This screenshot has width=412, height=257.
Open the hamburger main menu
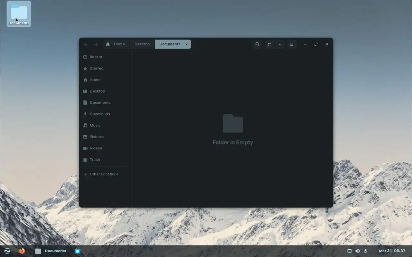292,44
